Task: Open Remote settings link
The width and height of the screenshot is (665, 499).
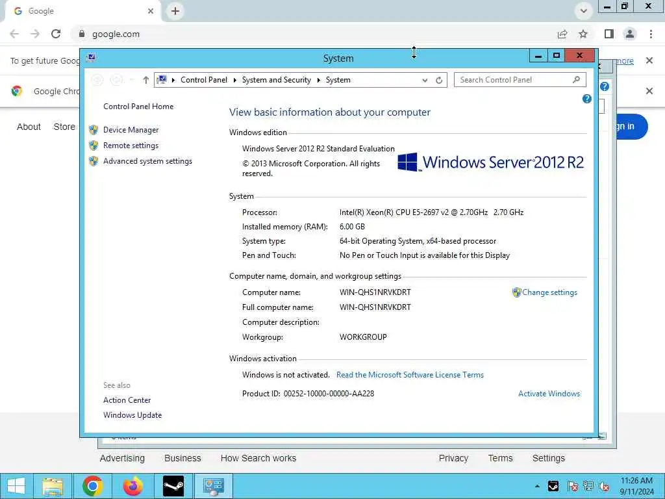Action: tap(131, 146)
